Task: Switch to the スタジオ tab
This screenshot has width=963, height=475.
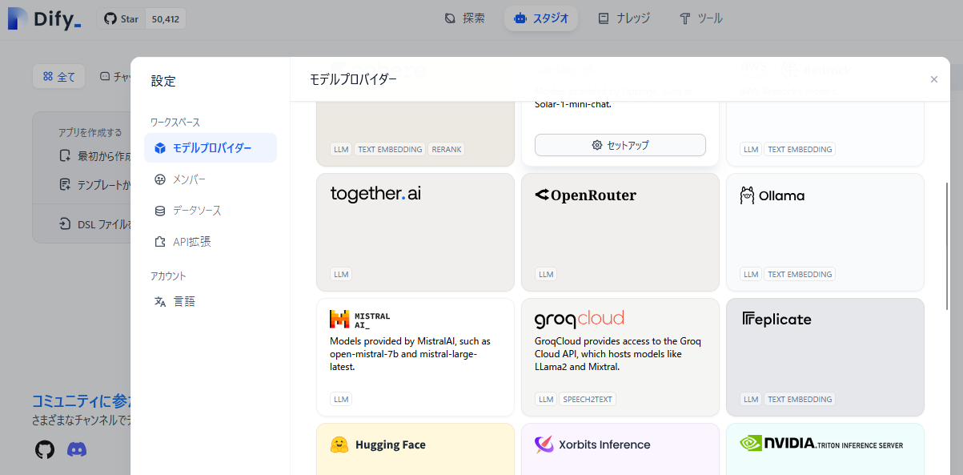Action: coord(541,18)
